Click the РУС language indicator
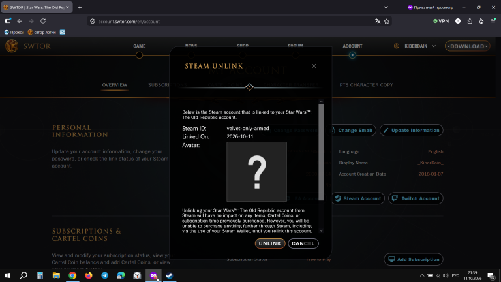501x282 pixels. point(455,275)
